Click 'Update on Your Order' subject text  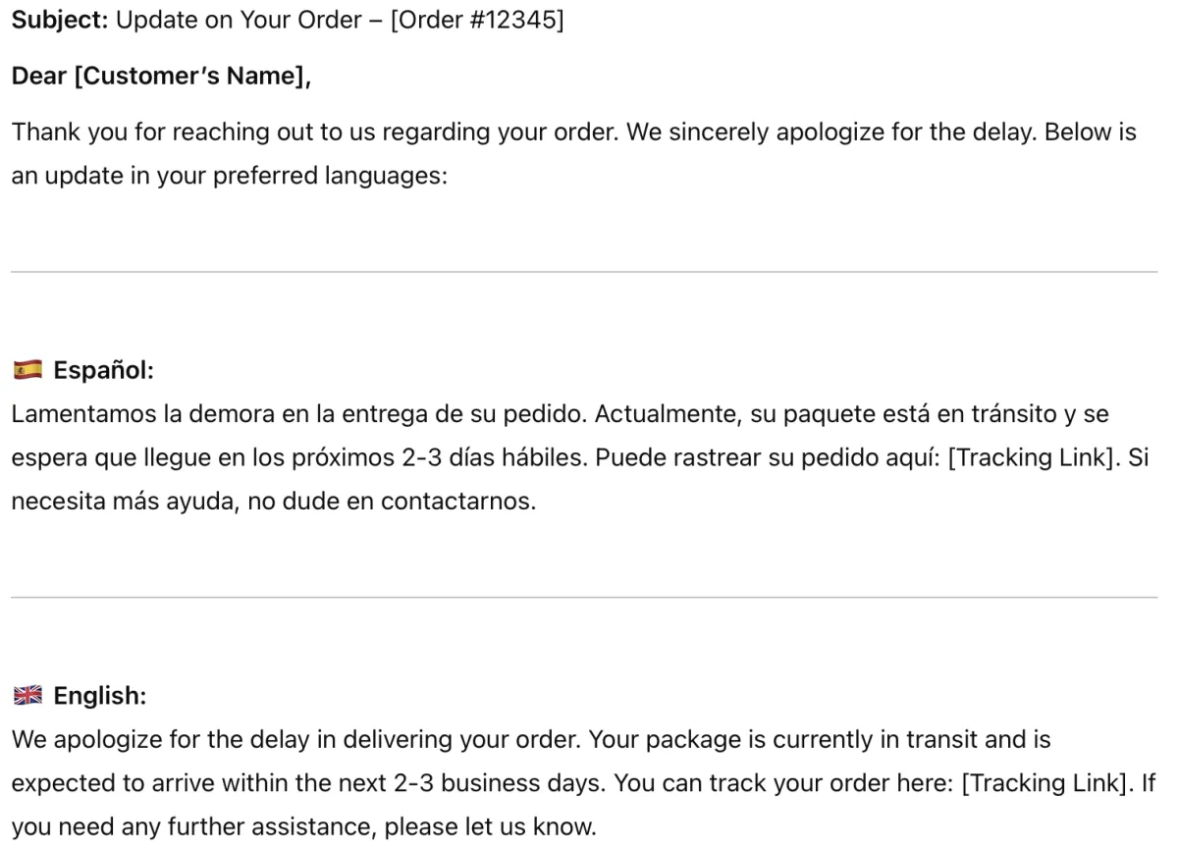coord(239,21)
